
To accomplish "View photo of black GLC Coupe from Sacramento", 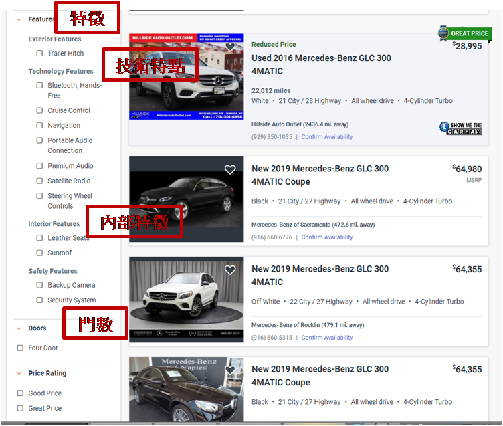I will click(x=187, y=199).
